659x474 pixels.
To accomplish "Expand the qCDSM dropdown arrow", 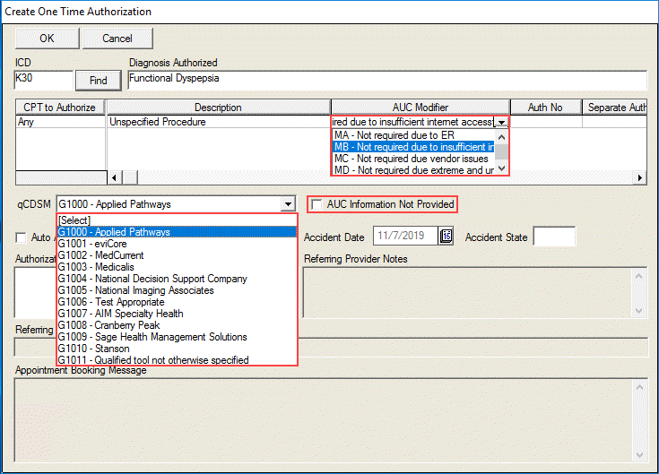I will 287,204.
